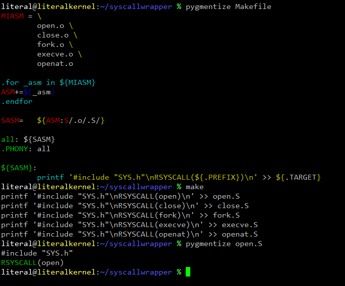Click the 'execve.o' entry

[x=55, y=54]
